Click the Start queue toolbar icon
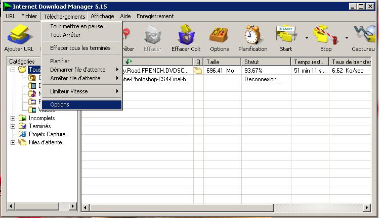Screen dimensions: 383x218 pos(286,35)
